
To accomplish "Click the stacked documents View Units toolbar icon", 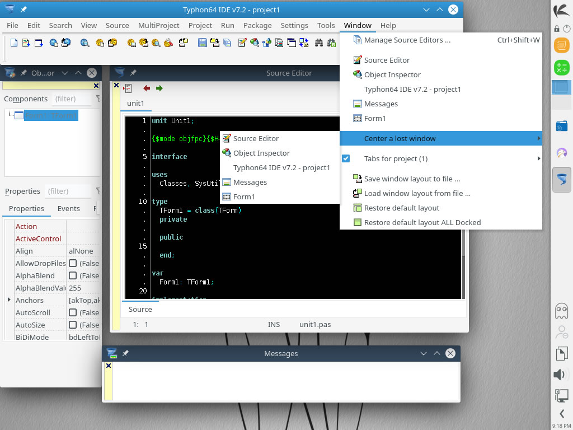I will (x=279, y=43).
